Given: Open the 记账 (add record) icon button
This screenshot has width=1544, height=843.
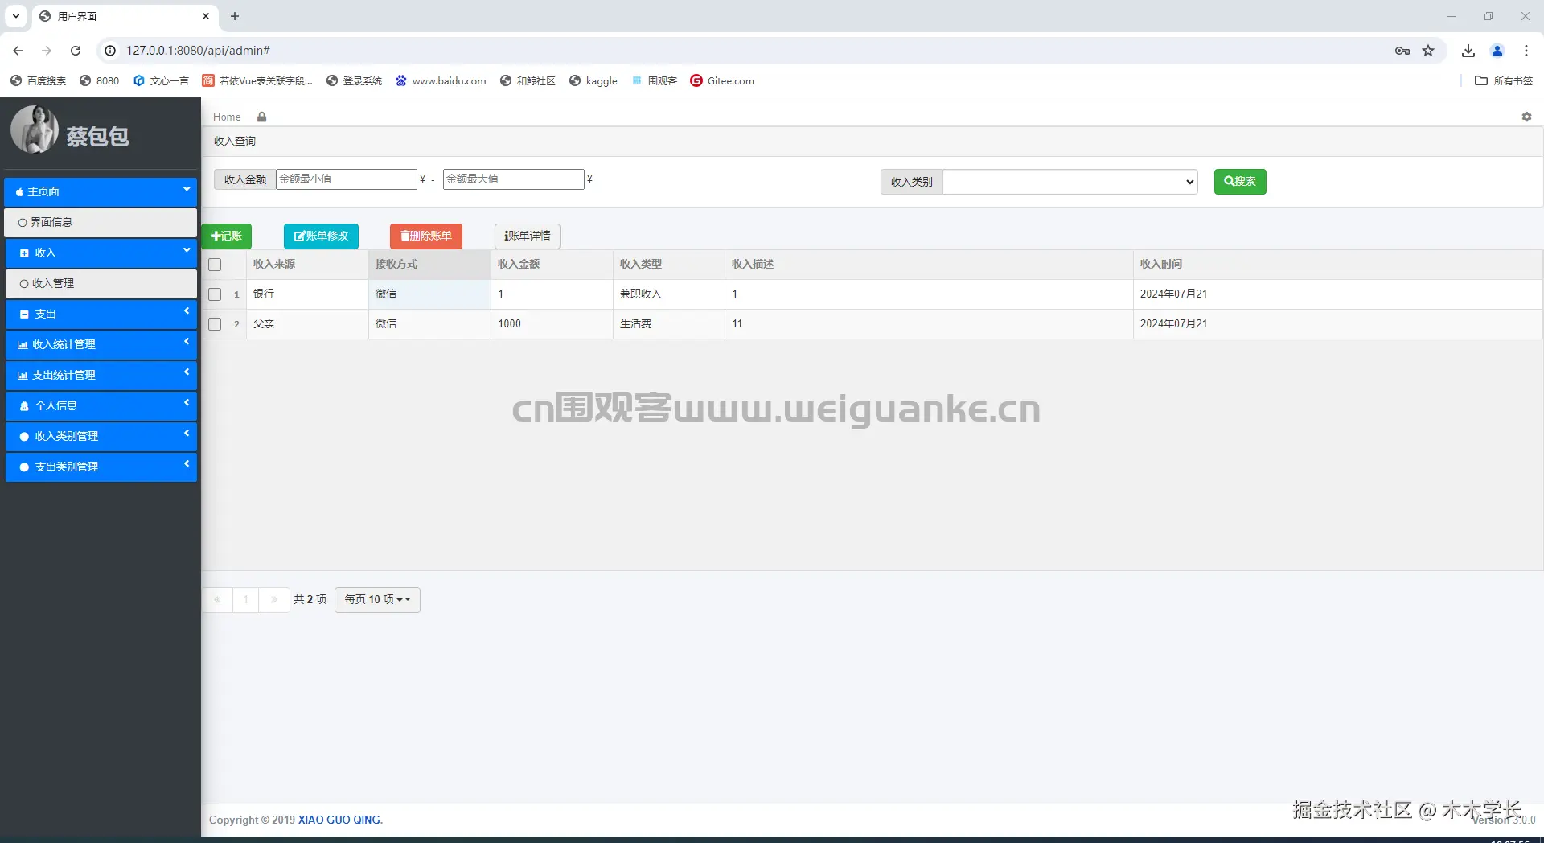Looking at the screenshot, I should (217, 236).
